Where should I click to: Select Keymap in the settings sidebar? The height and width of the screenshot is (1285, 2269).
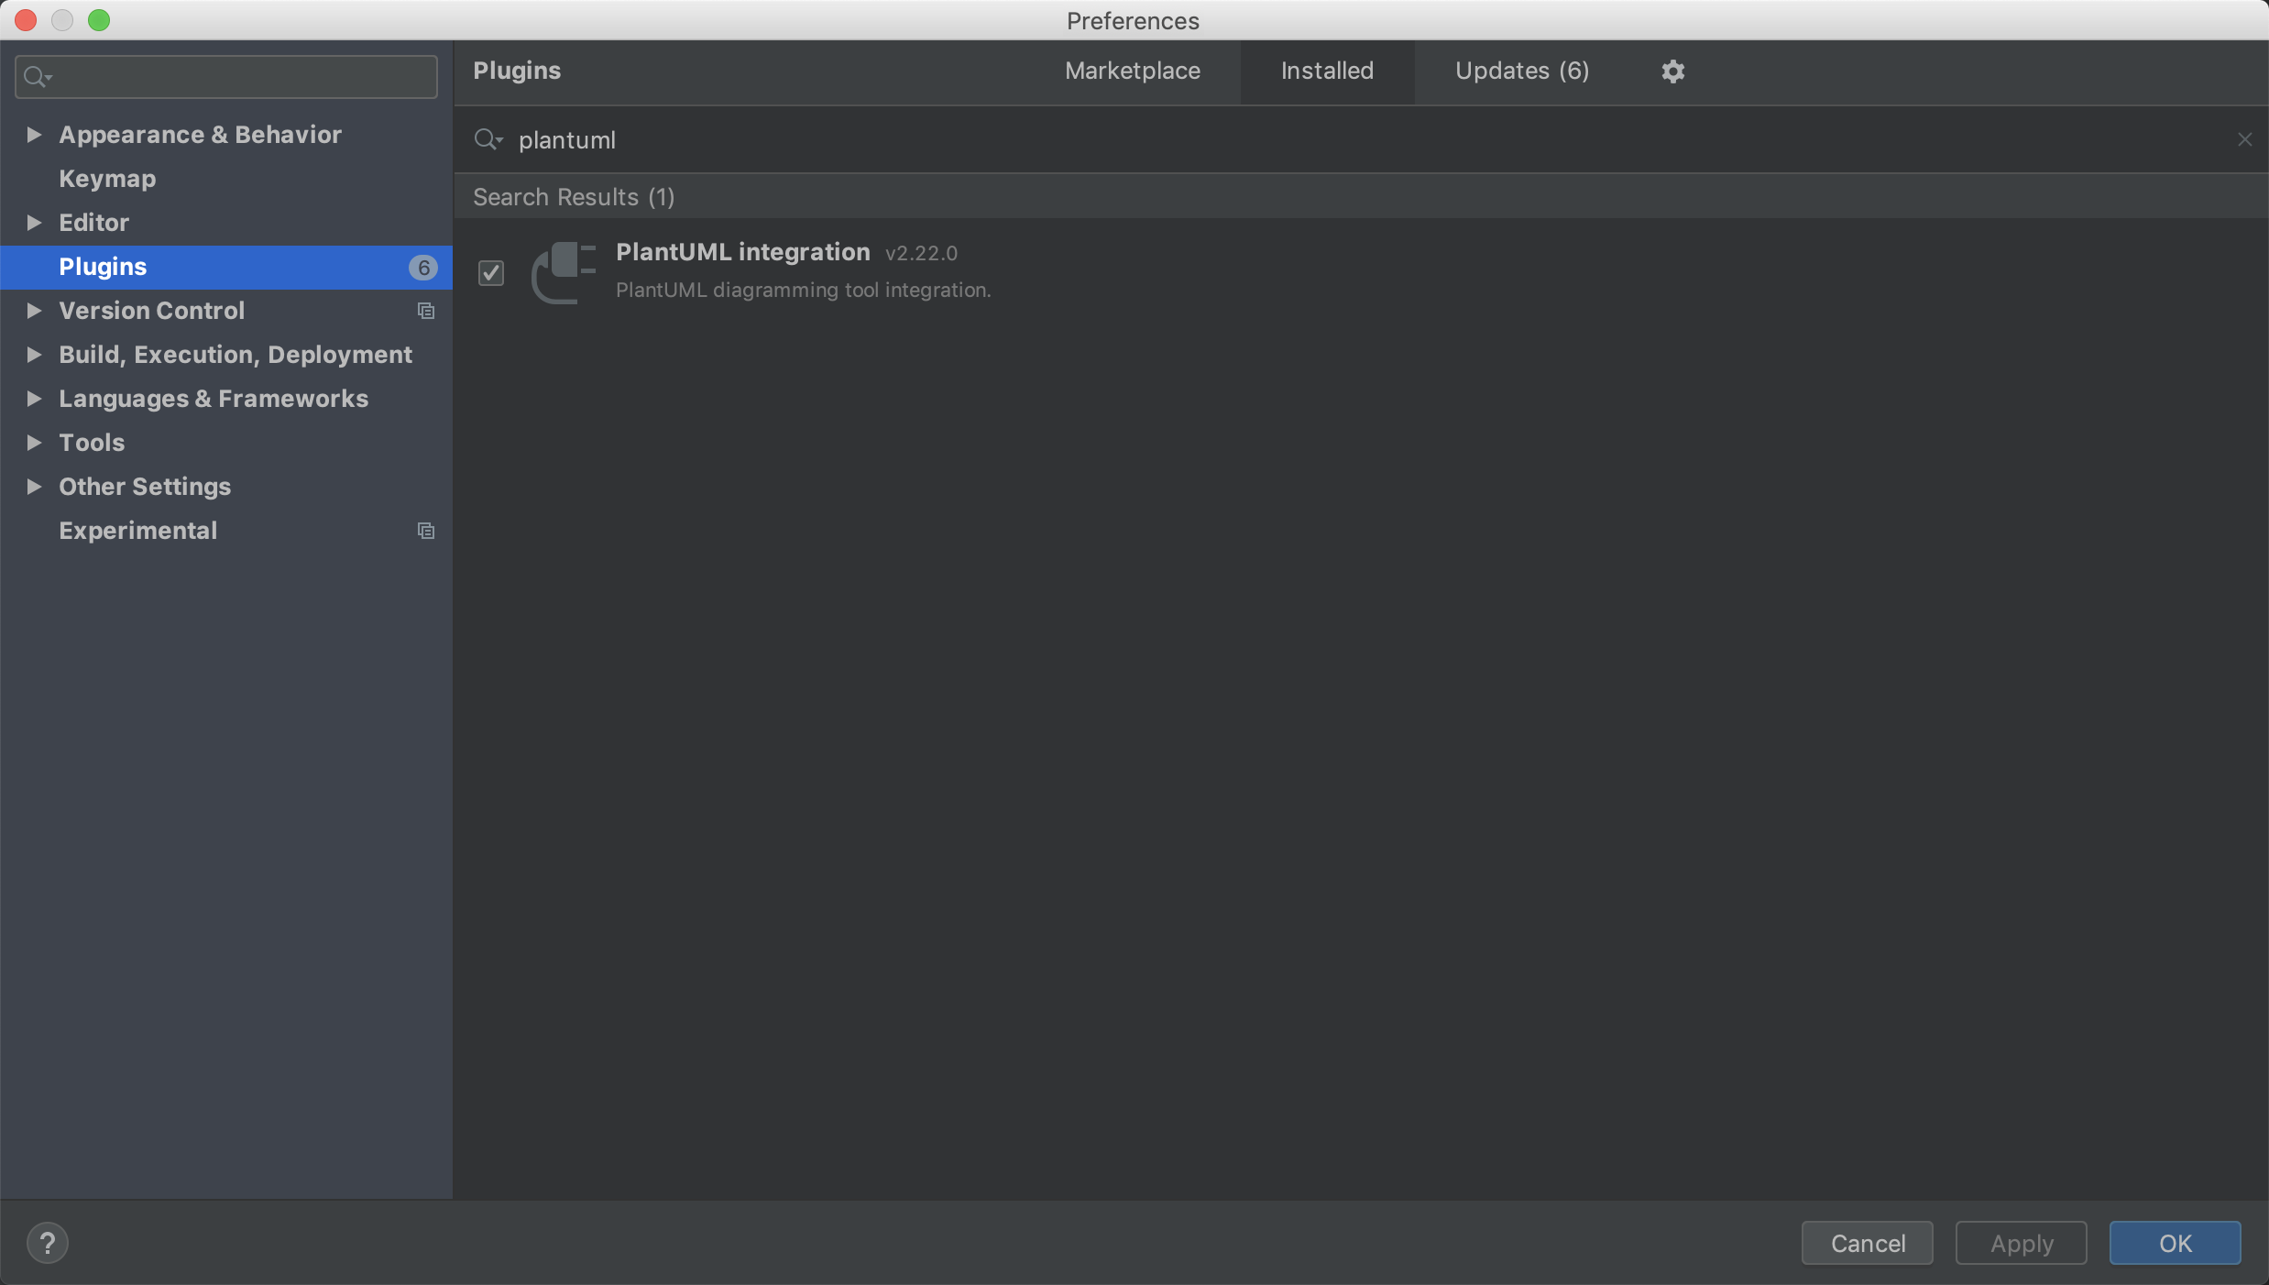(106, 178)
